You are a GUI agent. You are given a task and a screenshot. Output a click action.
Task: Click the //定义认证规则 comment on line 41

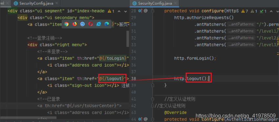[x=180, y=99]
